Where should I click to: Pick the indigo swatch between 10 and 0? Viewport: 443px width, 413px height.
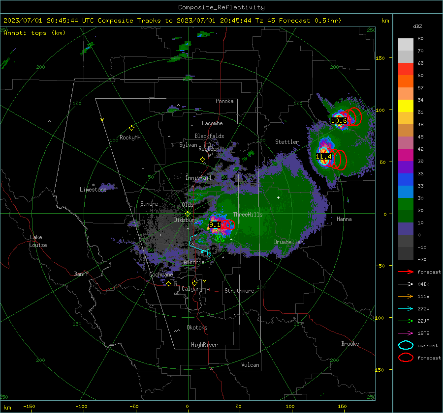(406, 229)
